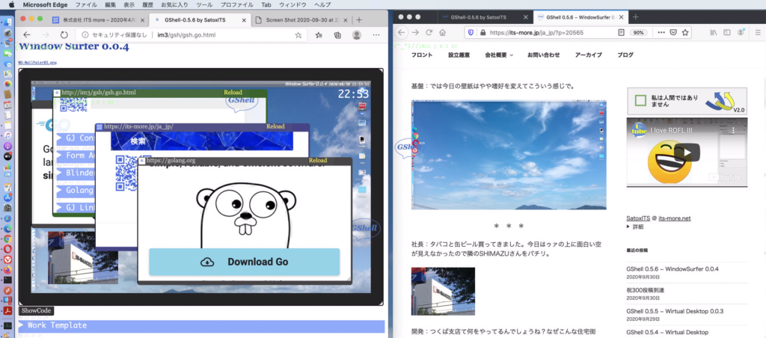Open the Edge profile avatar icon
766x338 pixels.
click(357, 34)
